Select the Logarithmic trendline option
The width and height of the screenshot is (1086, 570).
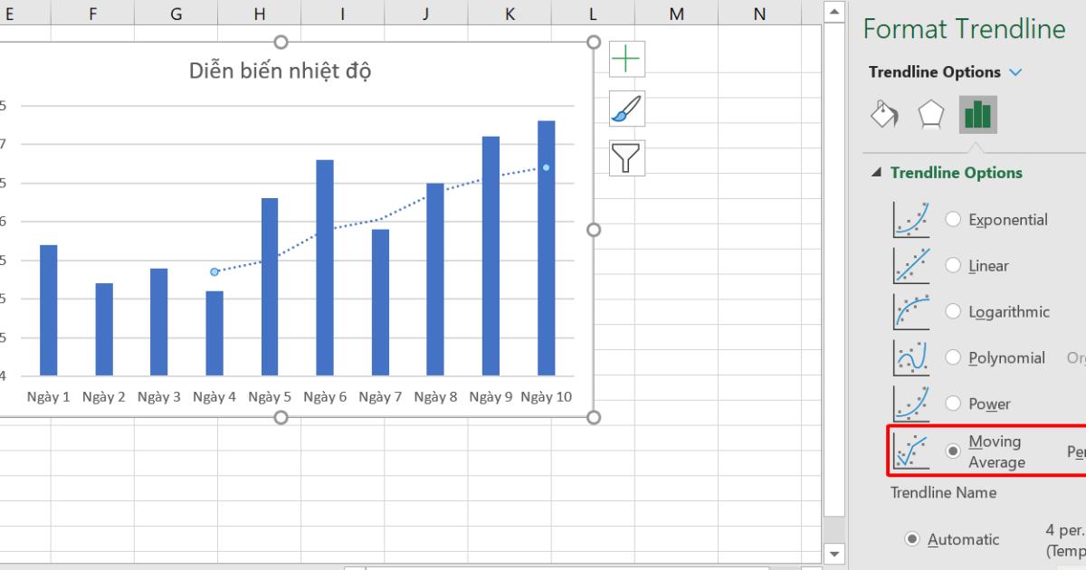click(954, 311)
